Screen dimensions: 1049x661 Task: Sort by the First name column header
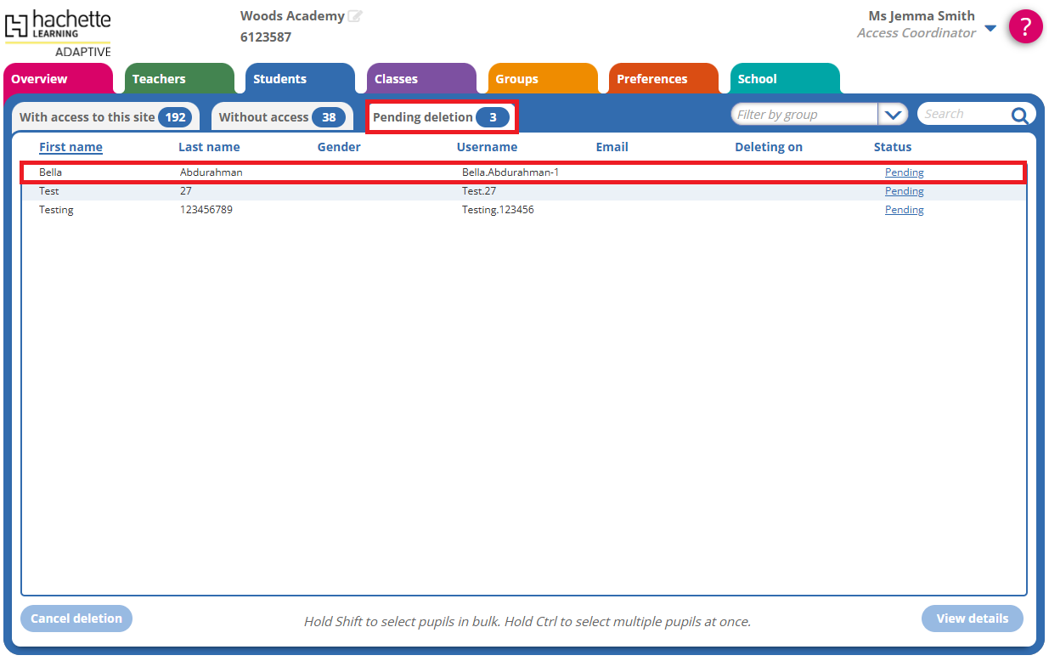70,147
